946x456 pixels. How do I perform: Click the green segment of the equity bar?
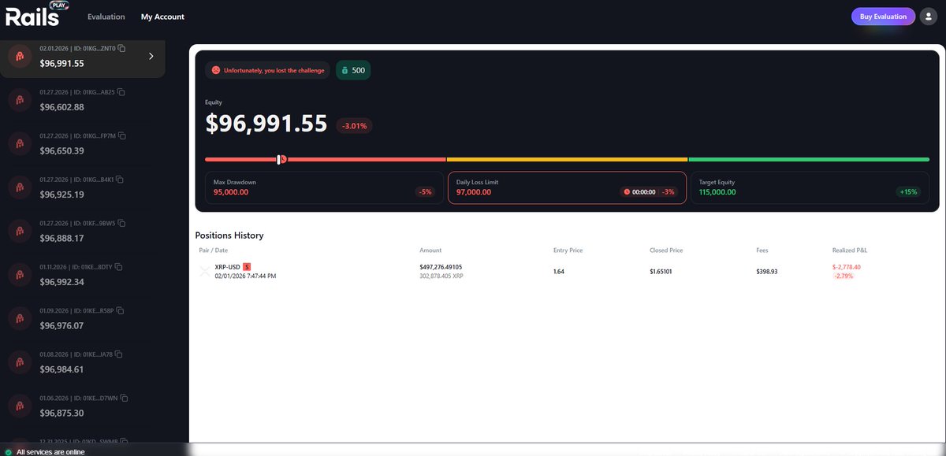[x=810, y=159]
